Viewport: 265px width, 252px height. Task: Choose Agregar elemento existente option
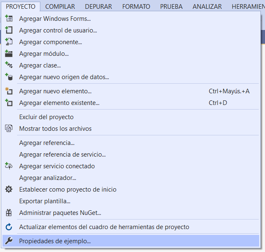[x=59, y=103]
